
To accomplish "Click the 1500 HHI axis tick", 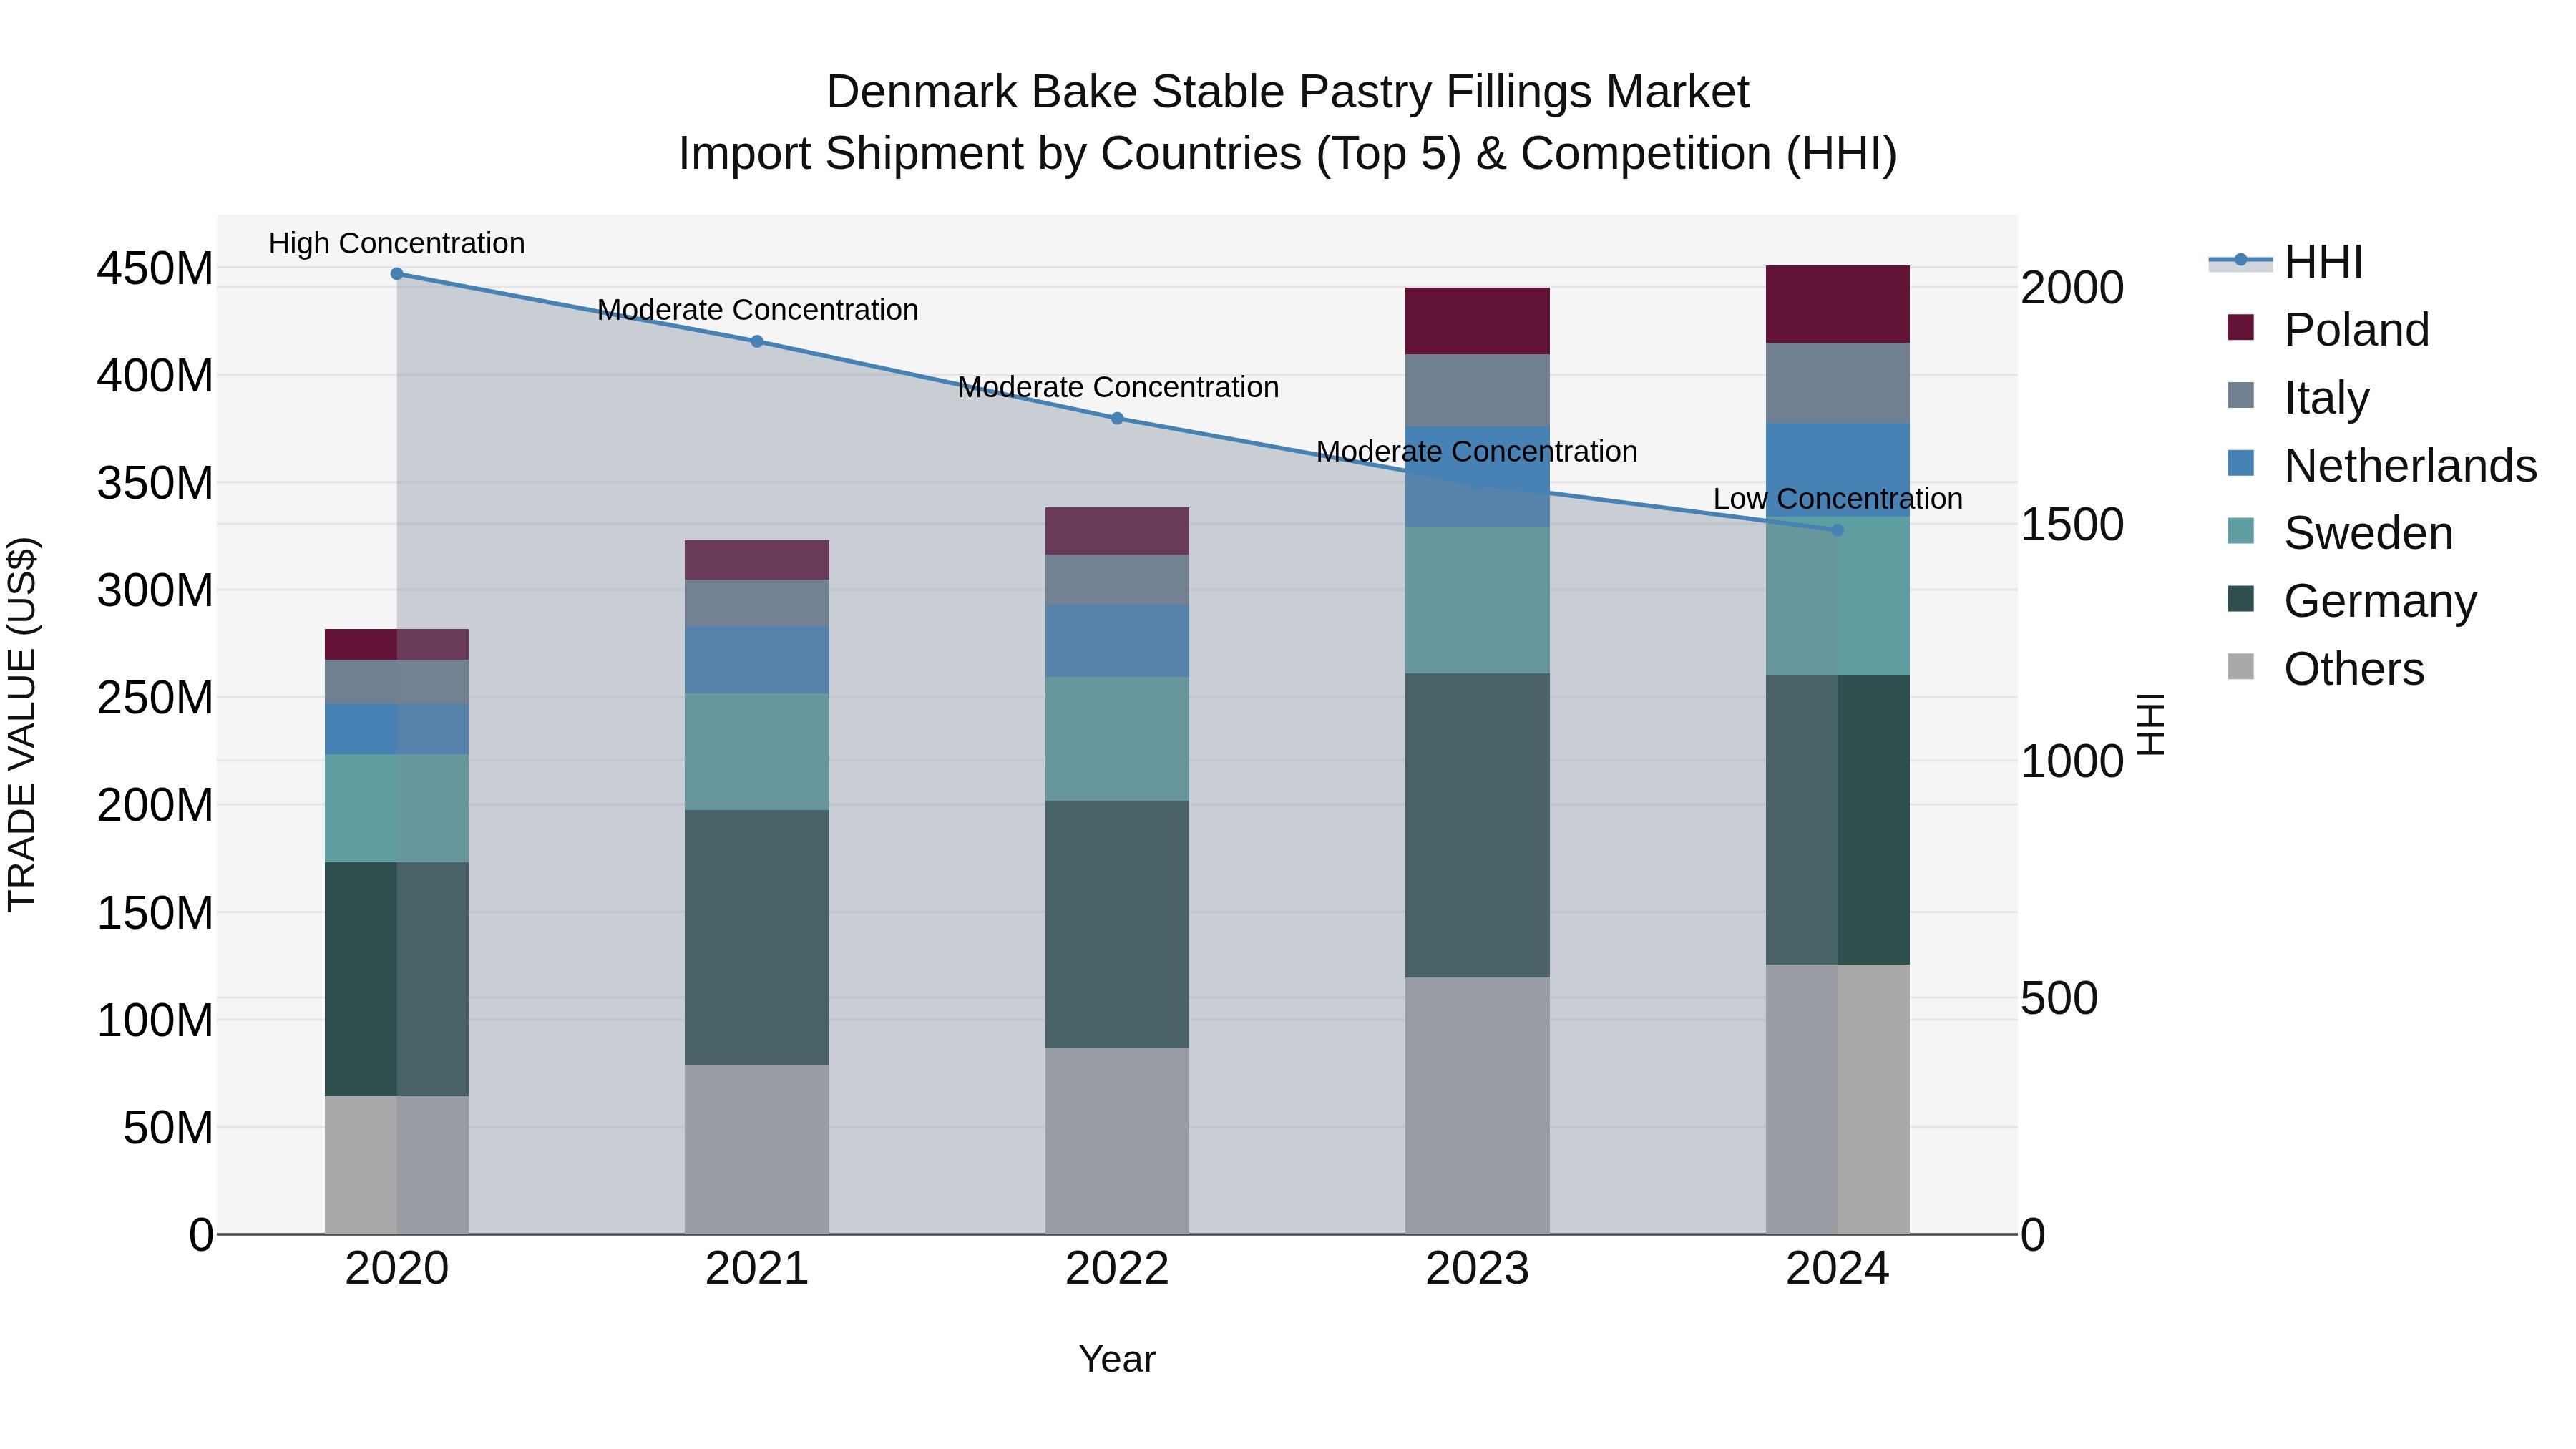I will coord(2072,525).
